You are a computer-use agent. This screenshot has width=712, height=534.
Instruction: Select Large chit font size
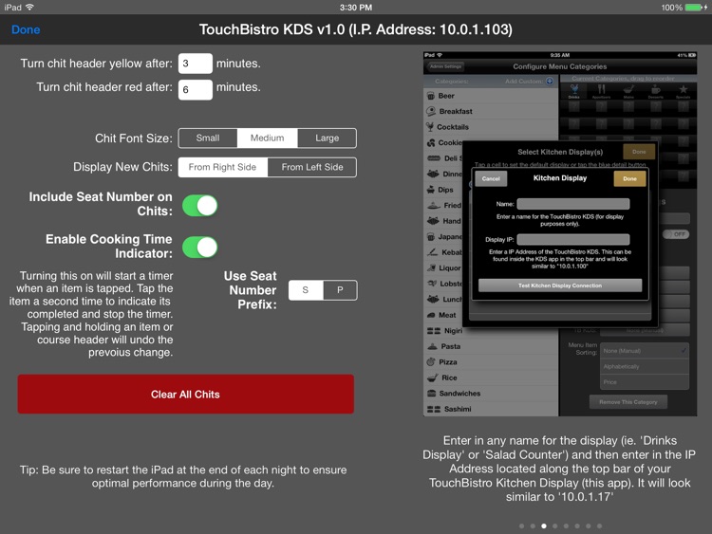[x=327, y=138]
